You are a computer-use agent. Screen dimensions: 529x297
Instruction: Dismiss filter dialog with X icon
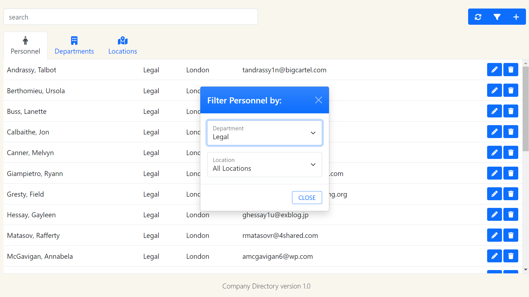pos(319,100)
